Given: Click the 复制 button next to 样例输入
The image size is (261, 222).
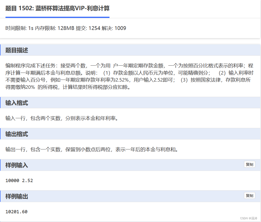Looking at the screenshot, I should [x=249, y=164].
